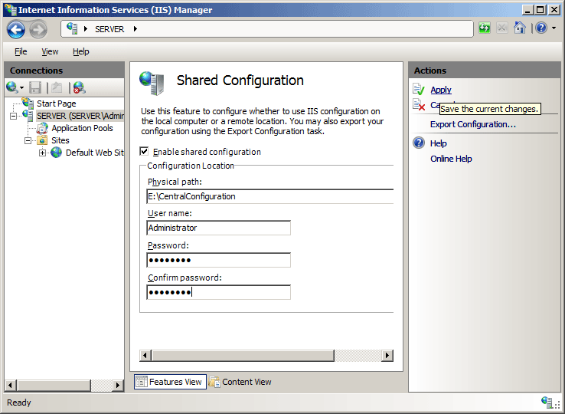Open help with toolbar question mark icon
This screenshot has height=414, width=565.
(x=541, y=28)
